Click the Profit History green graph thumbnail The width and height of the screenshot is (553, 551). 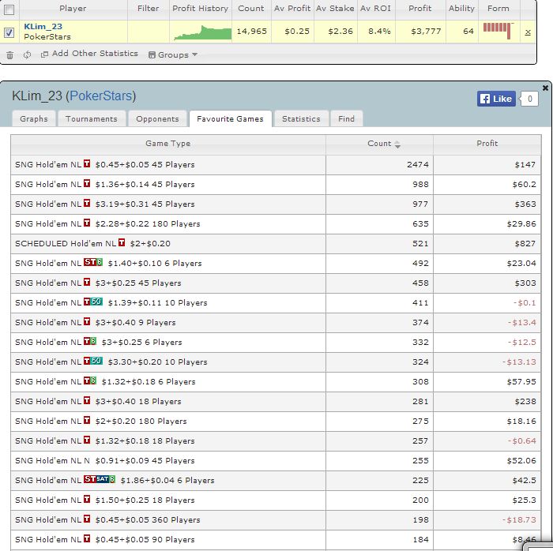point(202,32)
